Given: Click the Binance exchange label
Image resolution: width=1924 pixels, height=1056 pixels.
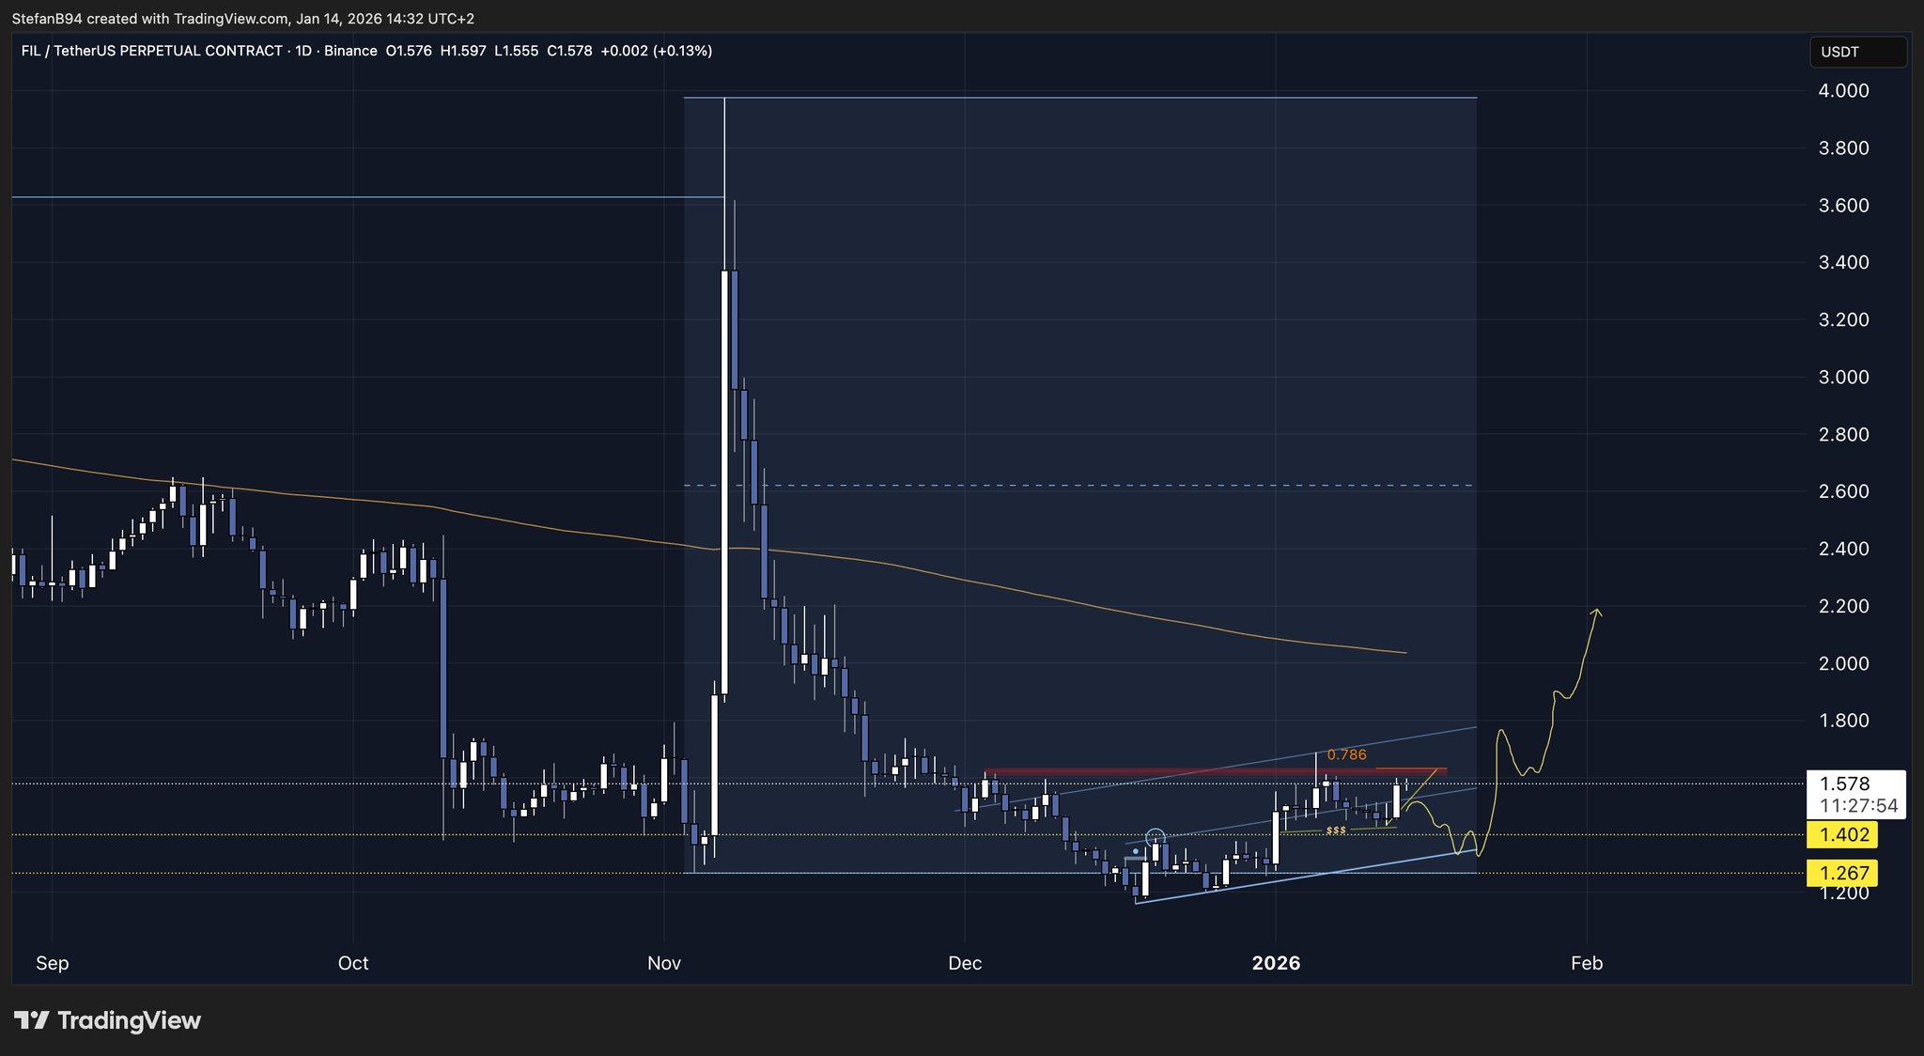Looking at the screenshot, I should 350,51.
